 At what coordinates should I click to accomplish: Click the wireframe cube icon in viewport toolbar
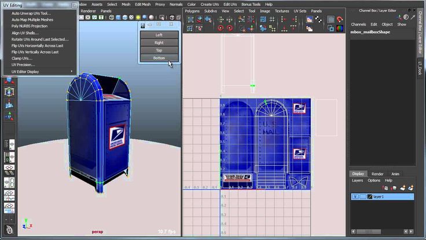pos(111,17)
